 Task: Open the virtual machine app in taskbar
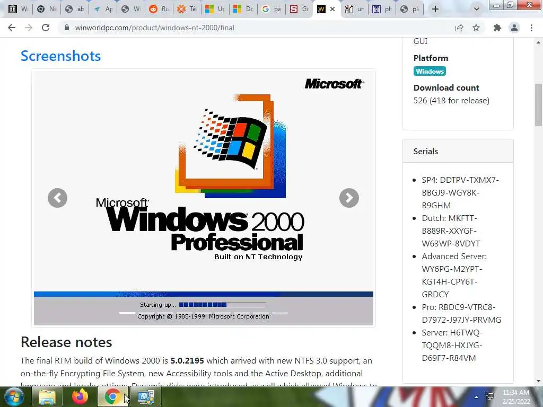[x=146, y=396]
